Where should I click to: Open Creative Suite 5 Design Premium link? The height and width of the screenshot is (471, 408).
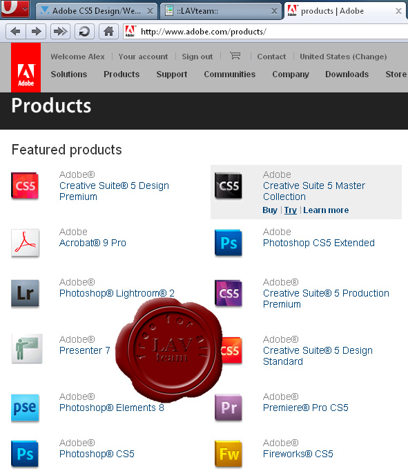[114, 191]
